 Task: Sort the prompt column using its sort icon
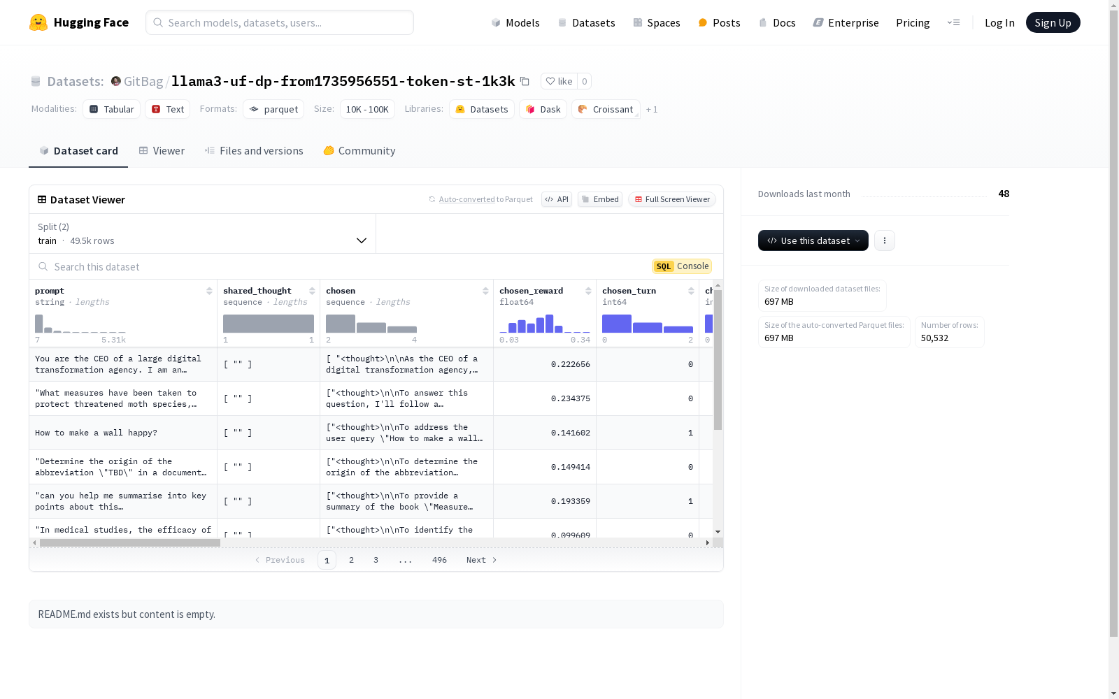209,291
